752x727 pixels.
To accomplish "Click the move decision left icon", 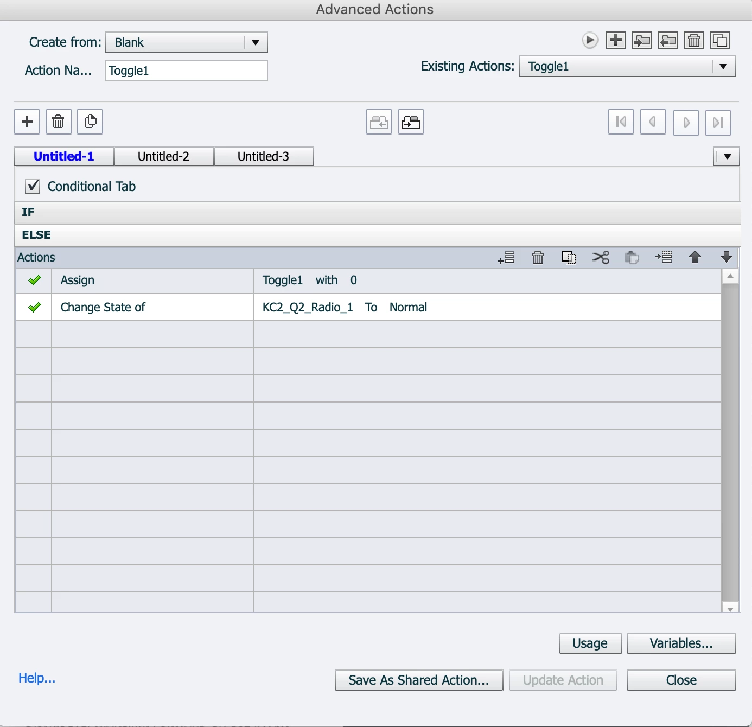I will 379,122.
